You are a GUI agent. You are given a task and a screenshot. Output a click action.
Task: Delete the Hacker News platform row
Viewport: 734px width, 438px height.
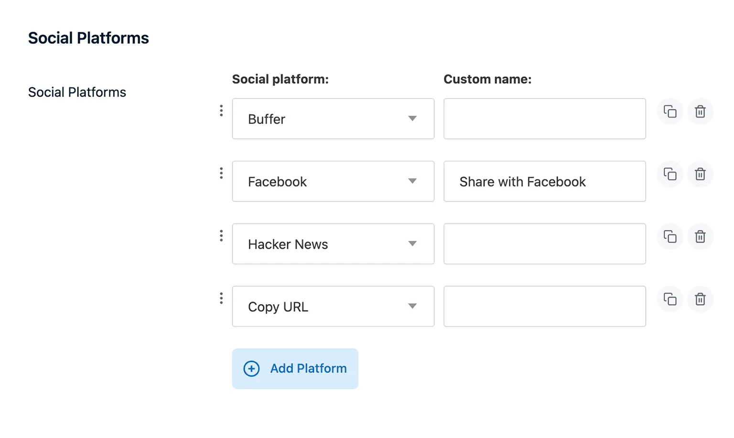(x=700, y=237)
